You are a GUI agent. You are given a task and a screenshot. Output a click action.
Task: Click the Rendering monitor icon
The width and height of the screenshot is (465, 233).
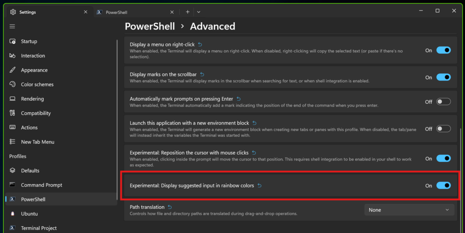[x=12, y=99]
